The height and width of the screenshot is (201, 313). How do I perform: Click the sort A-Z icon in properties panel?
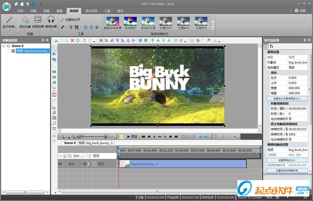click(x=271, y=46)
